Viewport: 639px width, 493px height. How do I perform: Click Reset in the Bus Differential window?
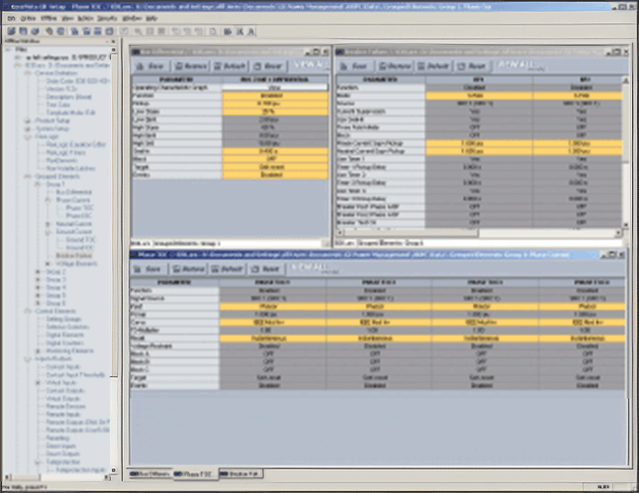[268, 66]
